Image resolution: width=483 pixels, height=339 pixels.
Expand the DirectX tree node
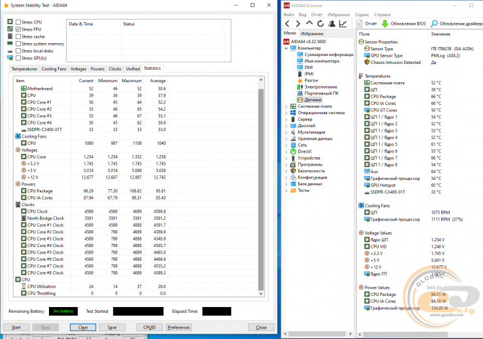coord(286,152)
